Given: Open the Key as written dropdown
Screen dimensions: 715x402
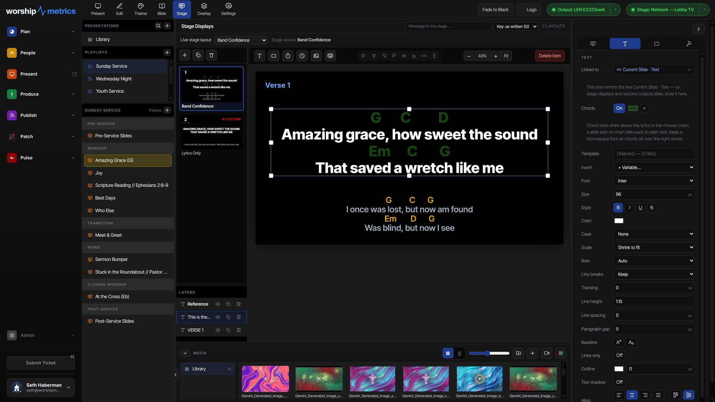Looking at the screenshot, I should point(515,26).
